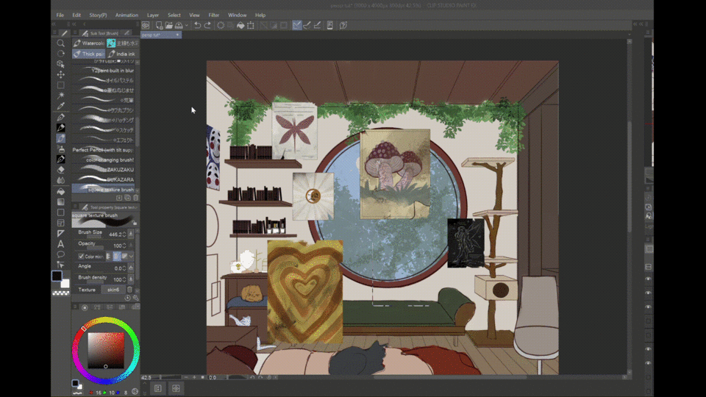This screenshot has width=706, height=397.
Task: Select the Move layer tool
Action: tap(61, 75)
